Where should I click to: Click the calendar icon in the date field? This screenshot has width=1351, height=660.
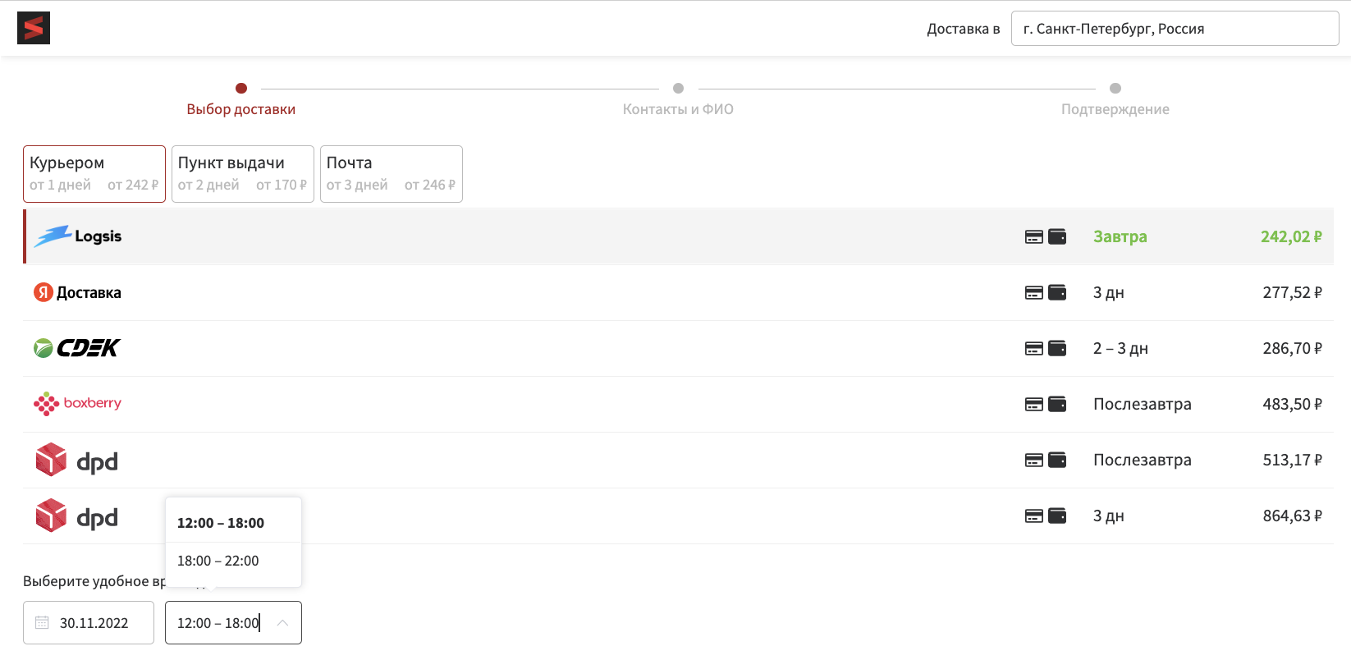coord(42,623)
